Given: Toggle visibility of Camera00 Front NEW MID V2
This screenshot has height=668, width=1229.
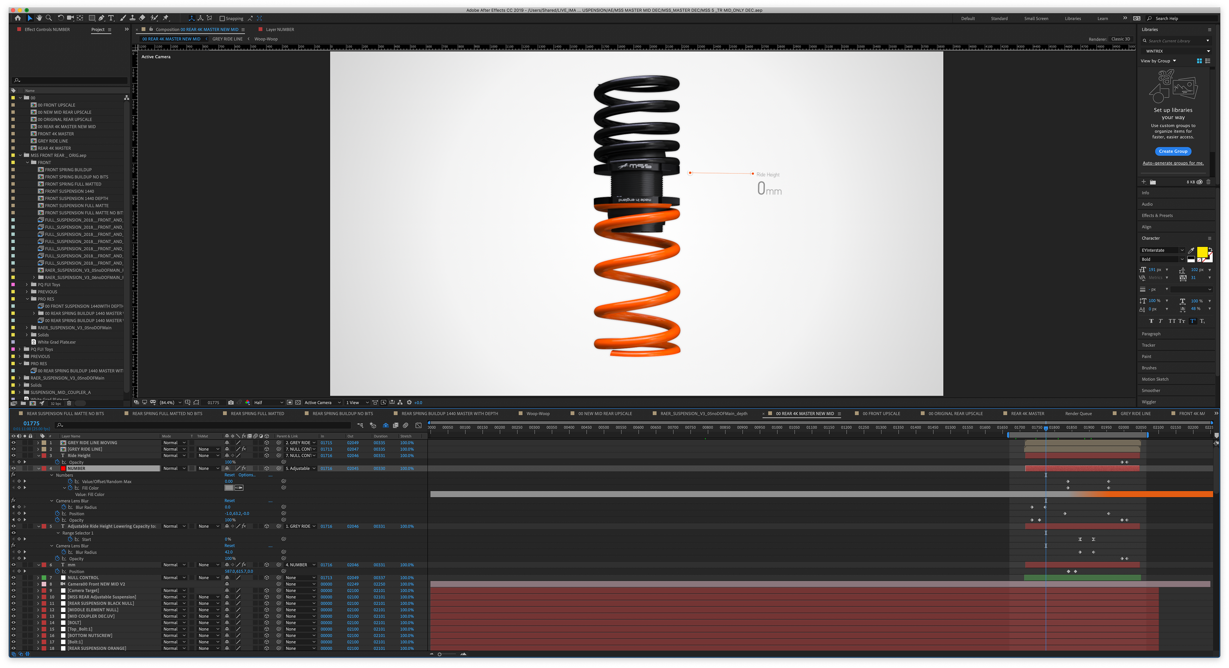Looking at the screenshot, I should click(x=13, y=584).
